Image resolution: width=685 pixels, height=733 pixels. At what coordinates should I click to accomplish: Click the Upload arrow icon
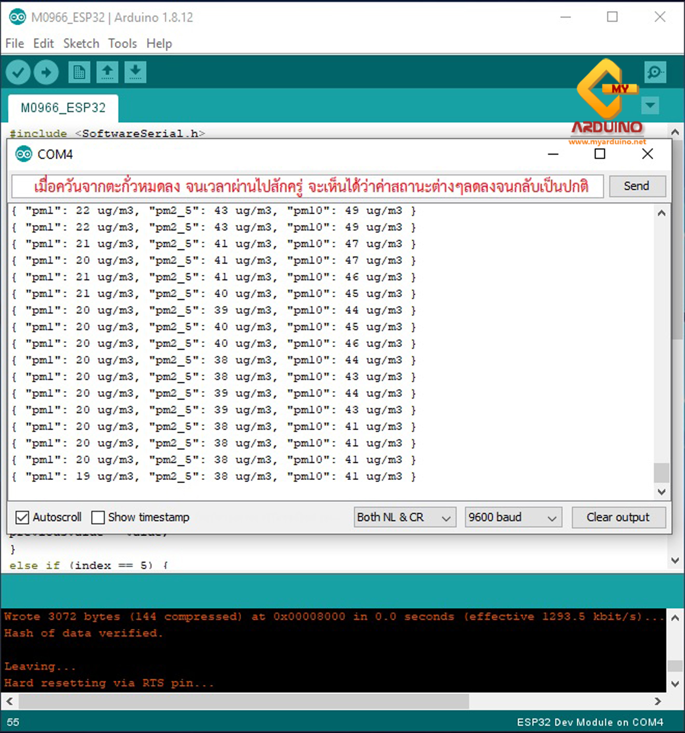46,73
